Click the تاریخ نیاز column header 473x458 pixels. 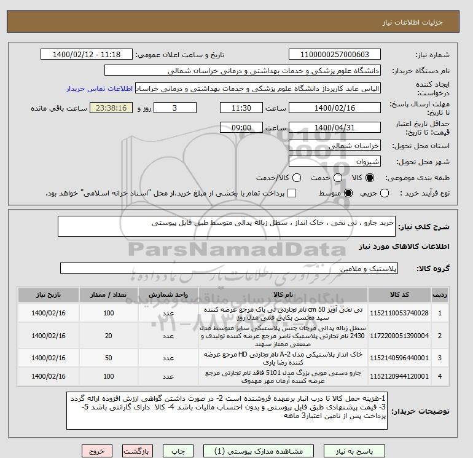click(49, 294)
